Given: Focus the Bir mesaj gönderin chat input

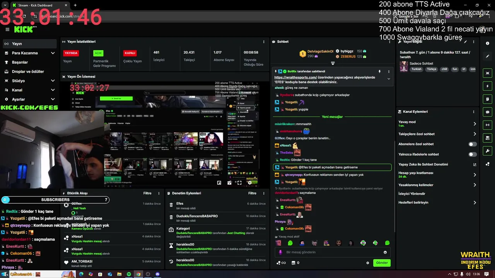Looking at the screenshot, I should tap(332, 252).
